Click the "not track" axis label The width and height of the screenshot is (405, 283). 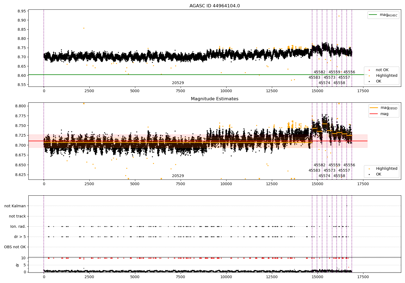point(17,216)
